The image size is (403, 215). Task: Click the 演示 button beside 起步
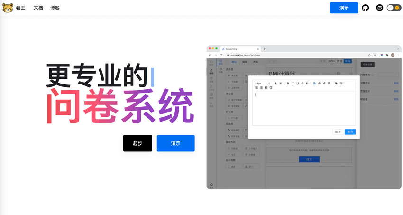[x=176, y=143]
